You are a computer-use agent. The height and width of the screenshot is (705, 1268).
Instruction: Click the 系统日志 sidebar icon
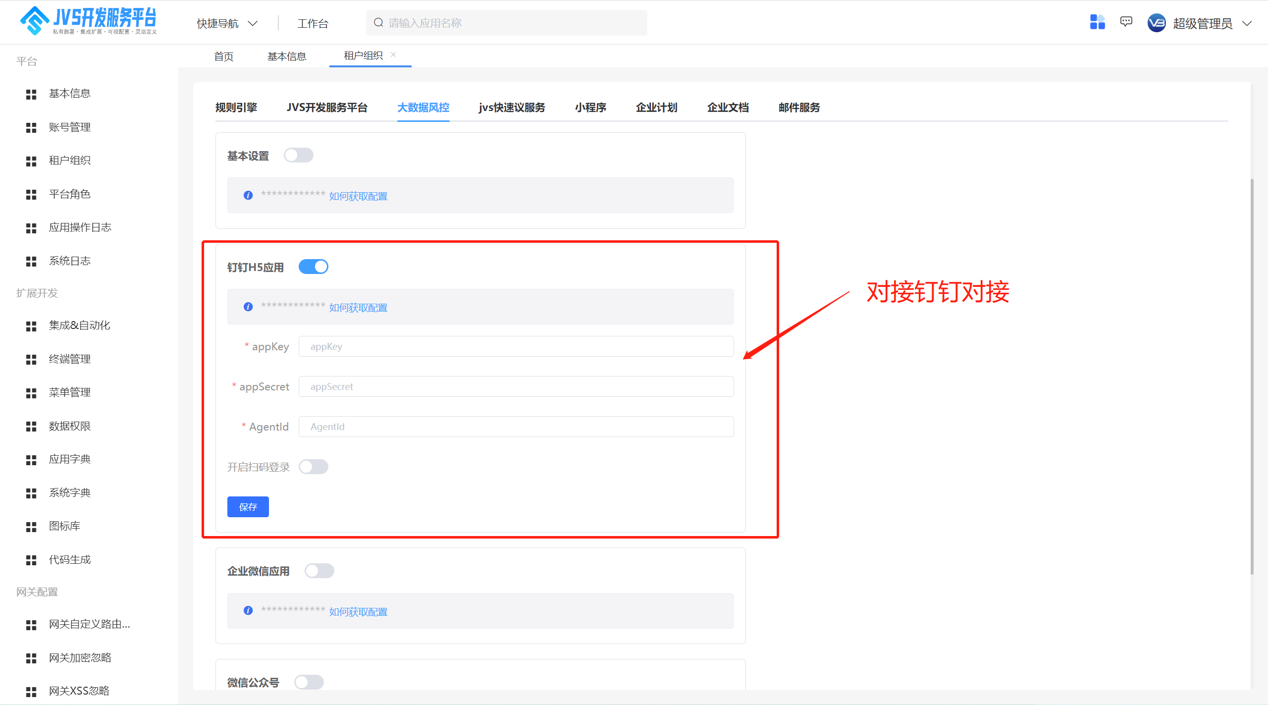click(31, 262)
